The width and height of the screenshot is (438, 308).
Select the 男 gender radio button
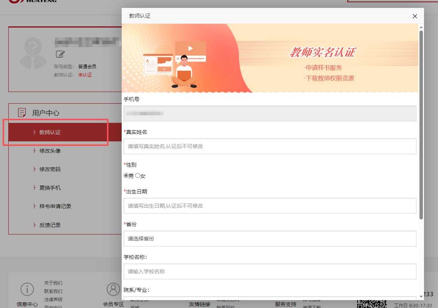(126, 176)
